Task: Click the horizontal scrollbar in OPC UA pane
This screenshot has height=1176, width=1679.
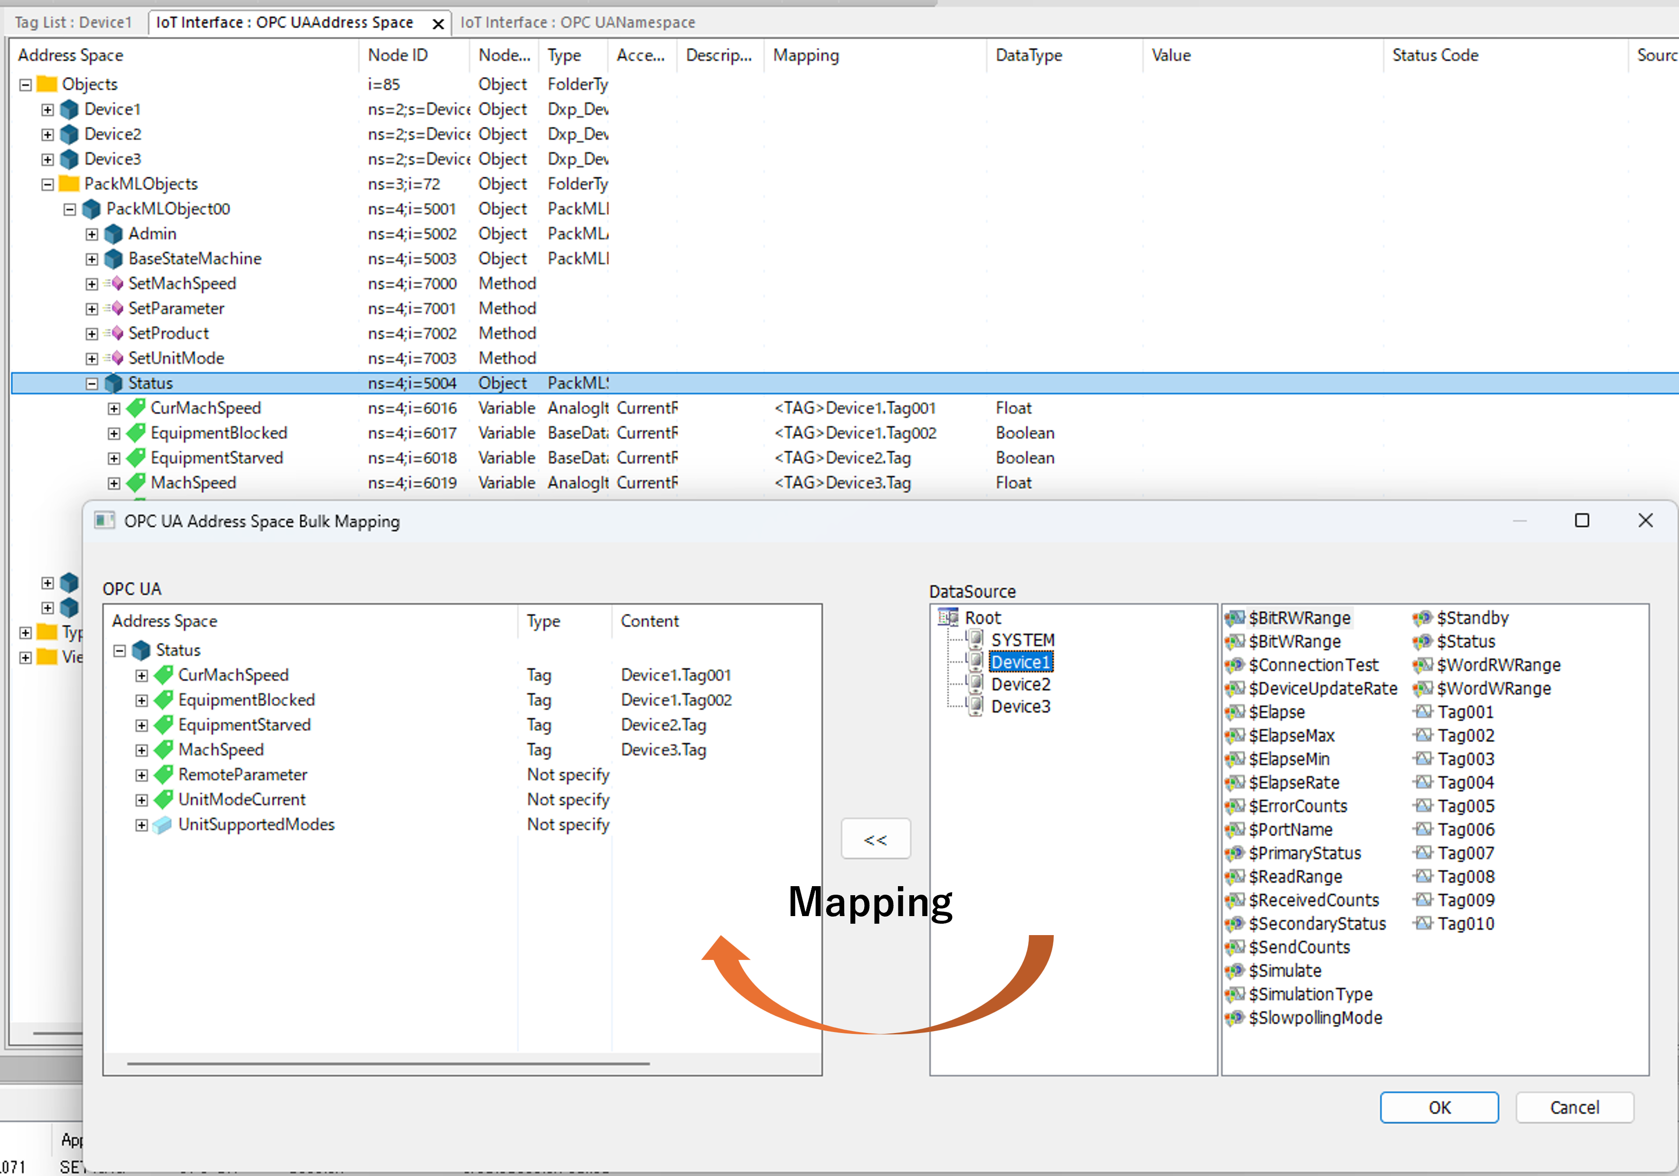Action: [388, 1063]
